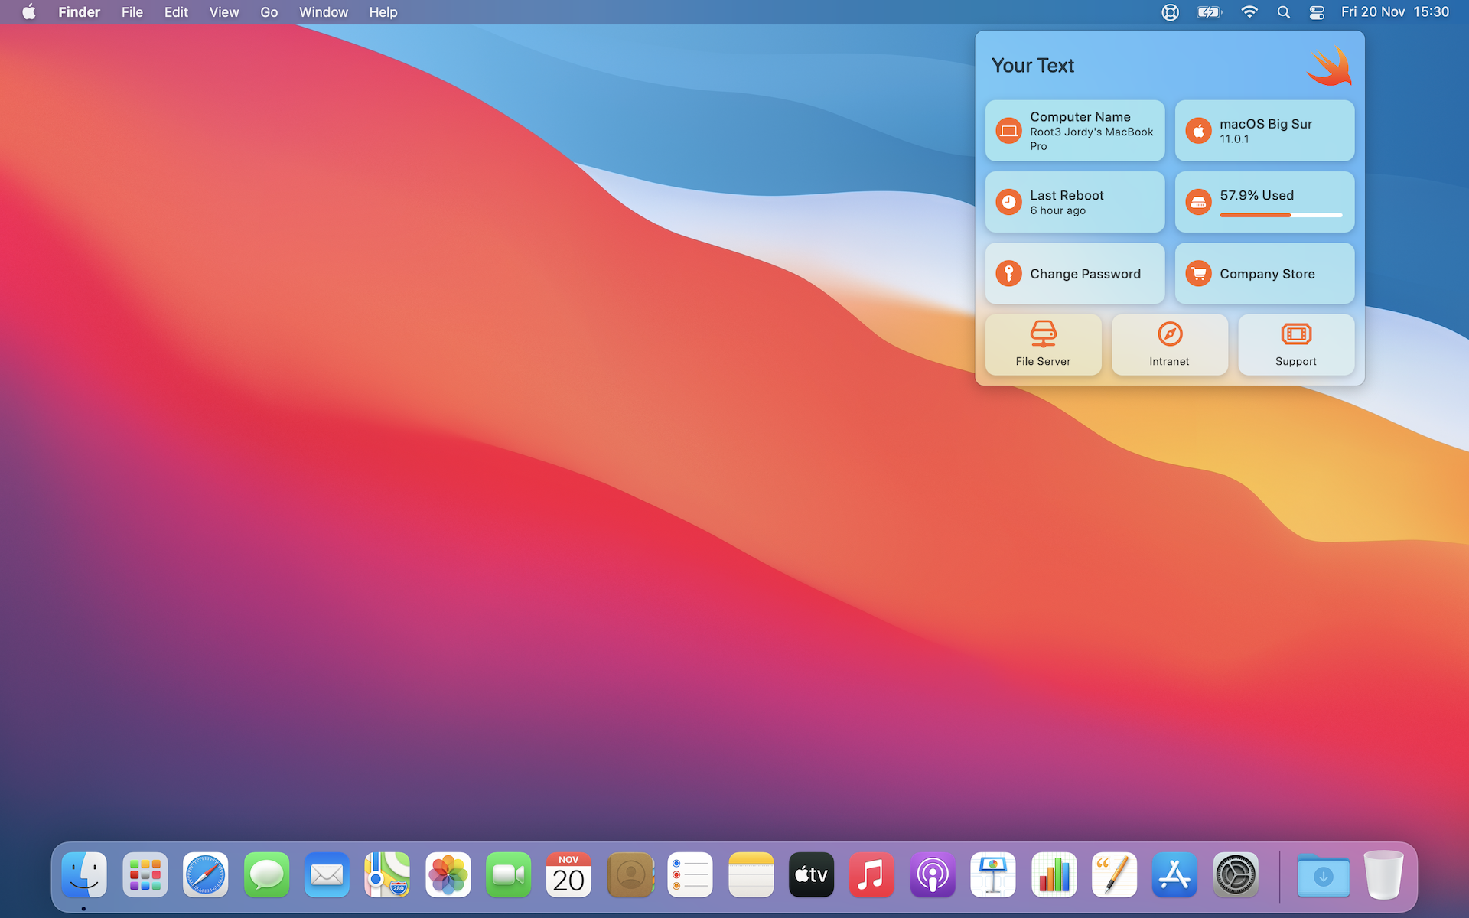This screenshot has height=918, width=1469.
Task: Click the Change Password button
Action: [1074, 274]
